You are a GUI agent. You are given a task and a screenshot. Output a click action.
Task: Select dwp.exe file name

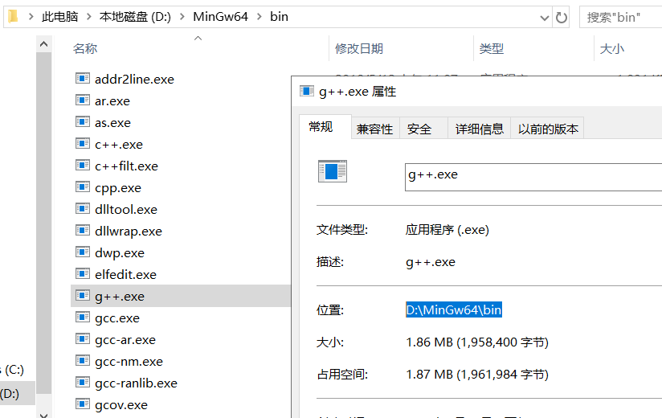(x=120, y=253)
